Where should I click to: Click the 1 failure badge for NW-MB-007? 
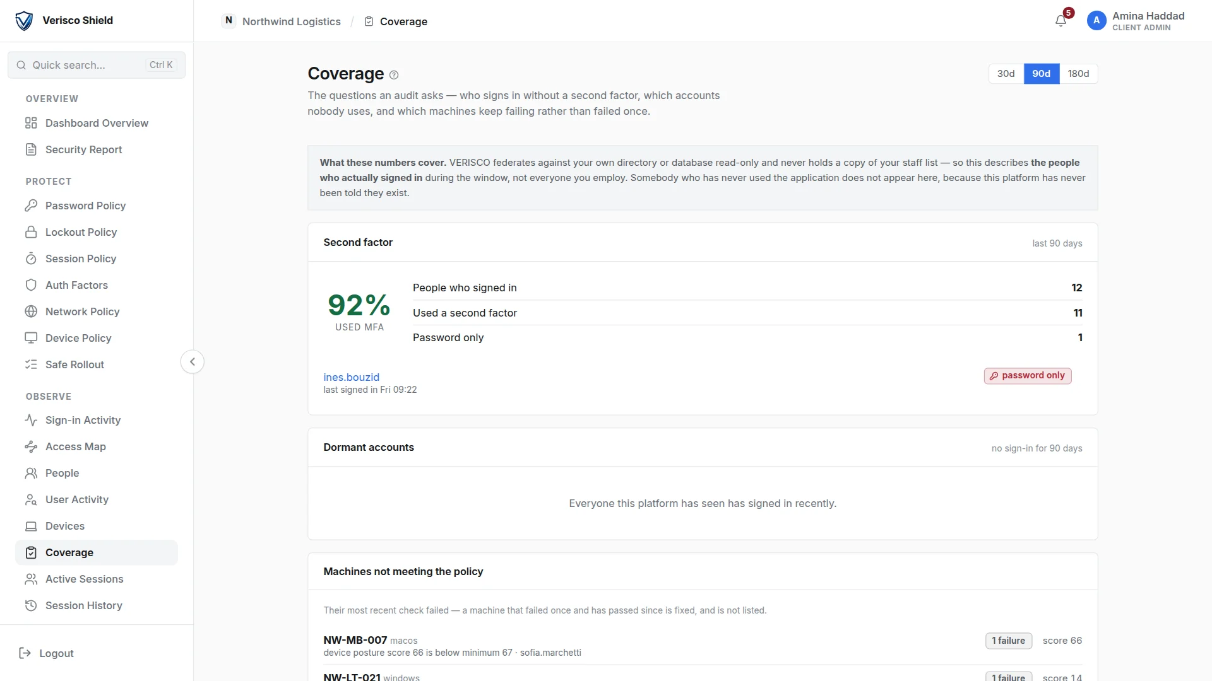[1008, 641]
